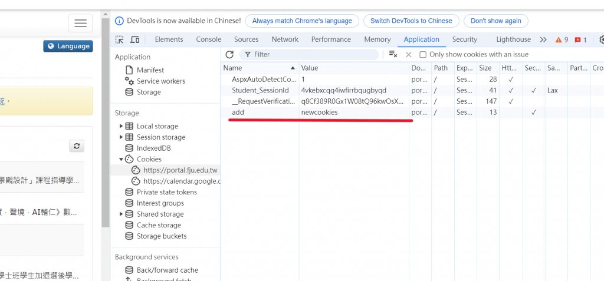Sort cookies by Name column arrow
This screenshot has height=281, width=604.
pyautogui.click(x=293, y=68)
